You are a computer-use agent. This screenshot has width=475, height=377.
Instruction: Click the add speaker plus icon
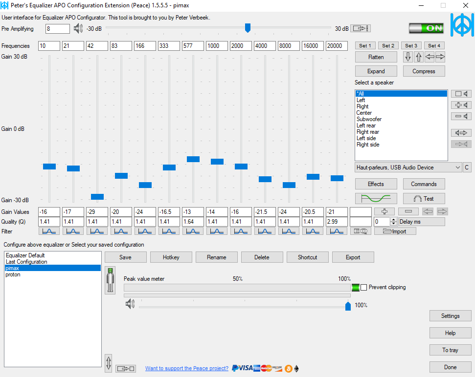click(x=461, y=105)
